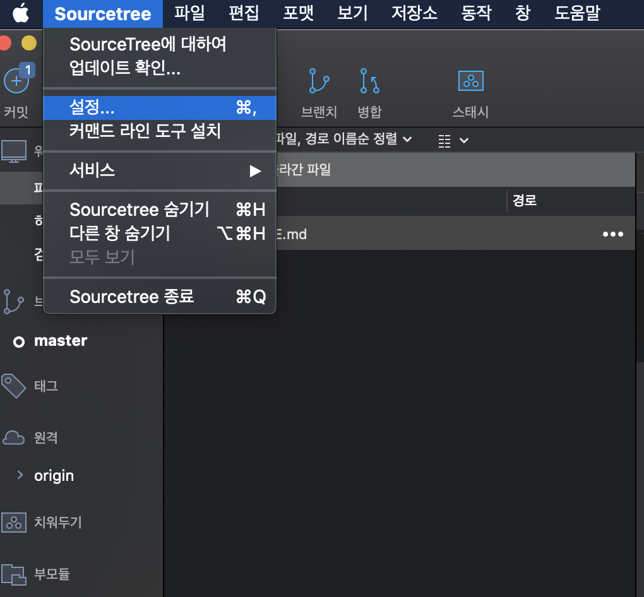This screenshot has height=597, width=644.
Task: Select Sourcetree 종료 menu item
Action: 160,297
